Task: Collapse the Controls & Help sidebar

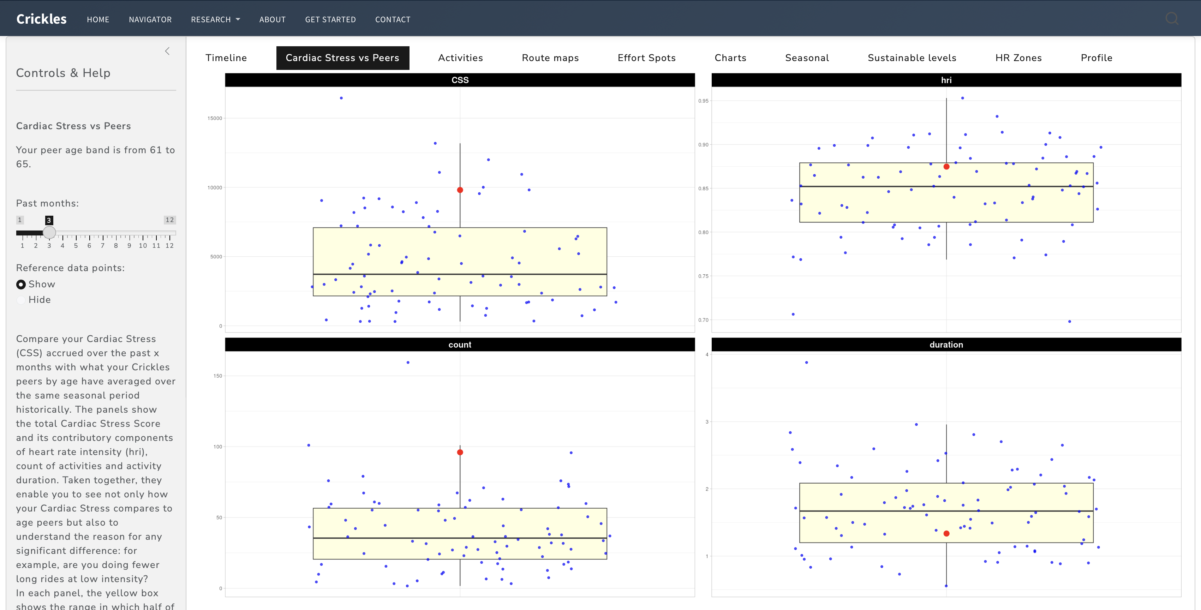Action: point(167,51)
